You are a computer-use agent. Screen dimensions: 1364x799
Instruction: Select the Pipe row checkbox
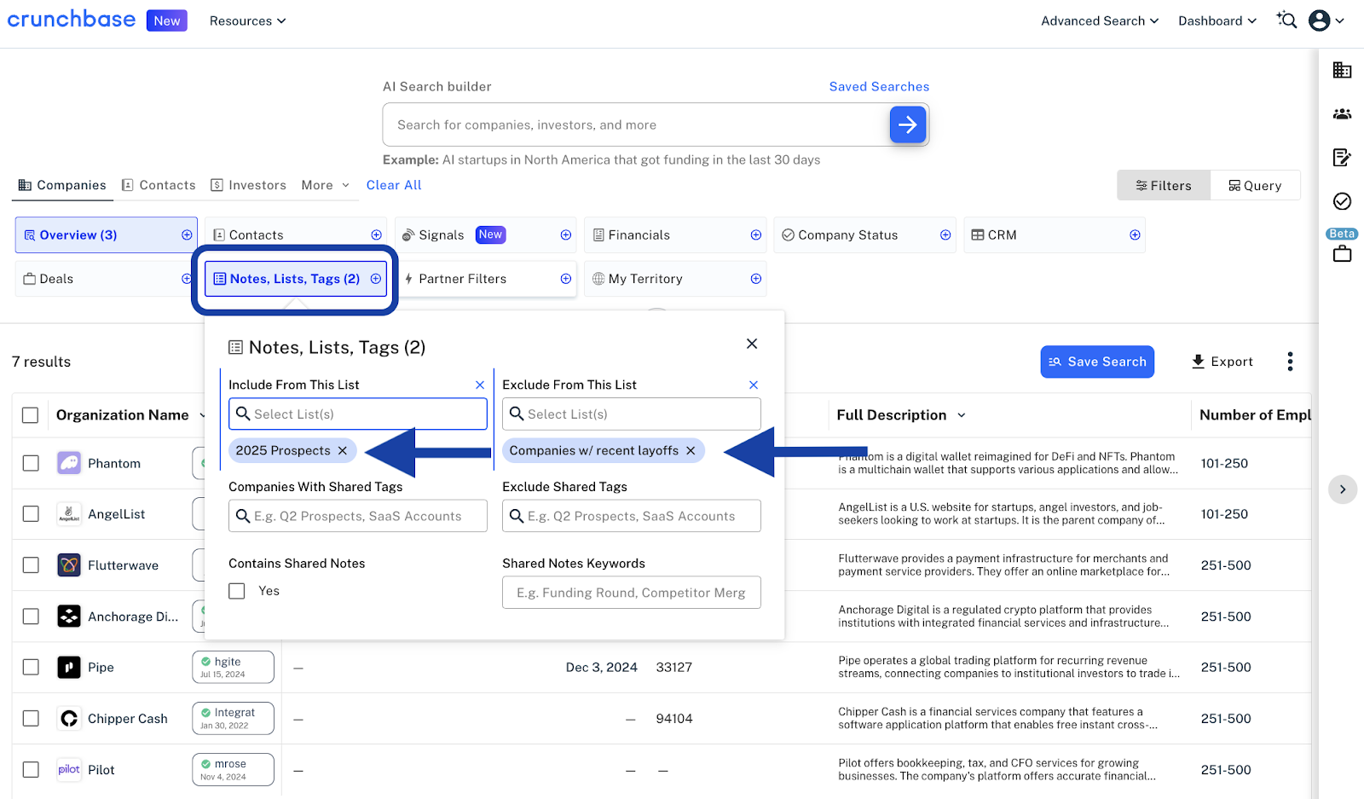(31, 668)
